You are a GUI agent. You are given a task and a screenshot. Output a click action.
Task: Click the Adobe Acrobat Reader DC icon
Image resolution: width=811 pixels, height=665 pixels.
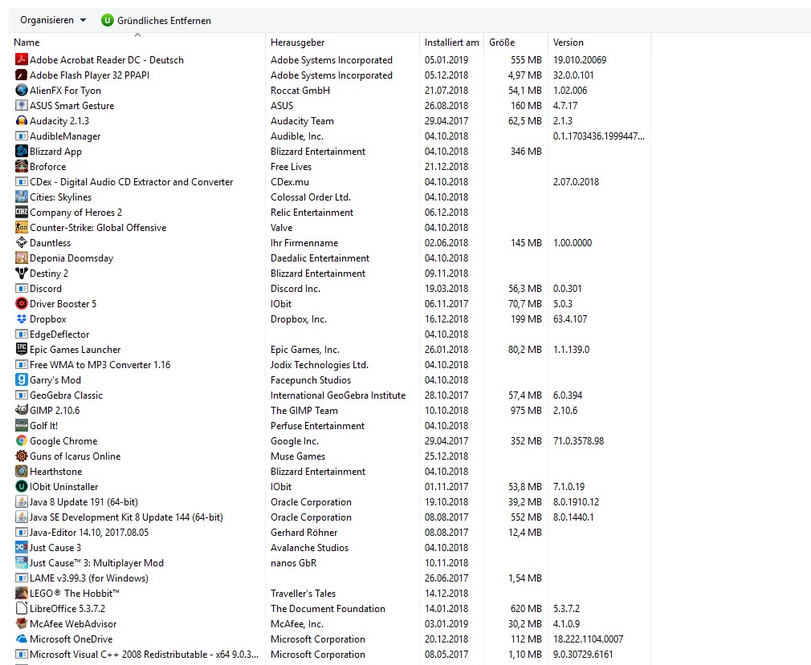(x=21, y=59)
